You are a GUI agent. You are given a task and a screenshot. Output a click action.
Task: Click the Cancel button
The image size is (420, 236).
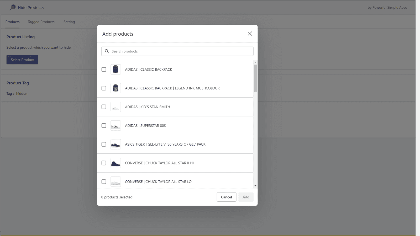pyautogui.click(x=226, y=197)
